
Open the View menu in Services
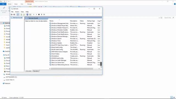click(22, 12)
